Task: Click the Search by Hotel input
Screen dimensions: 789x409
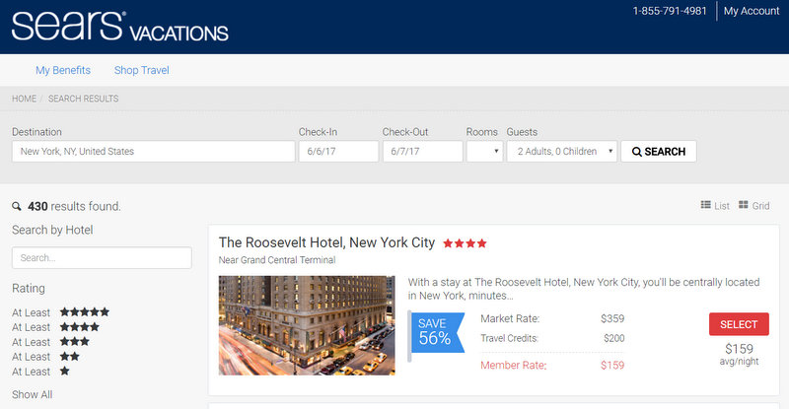Action: tap(102, 257)
